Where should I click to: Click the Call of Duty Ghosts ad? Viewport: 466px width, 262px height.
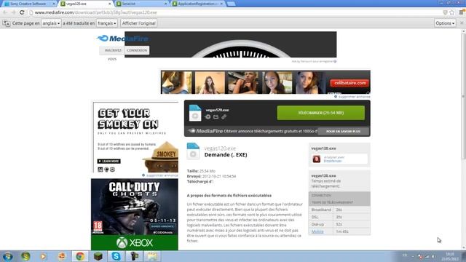[135, 207]
